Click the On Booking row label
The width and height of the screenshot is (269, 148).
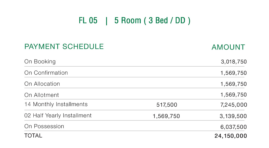[x=40, y=62]
